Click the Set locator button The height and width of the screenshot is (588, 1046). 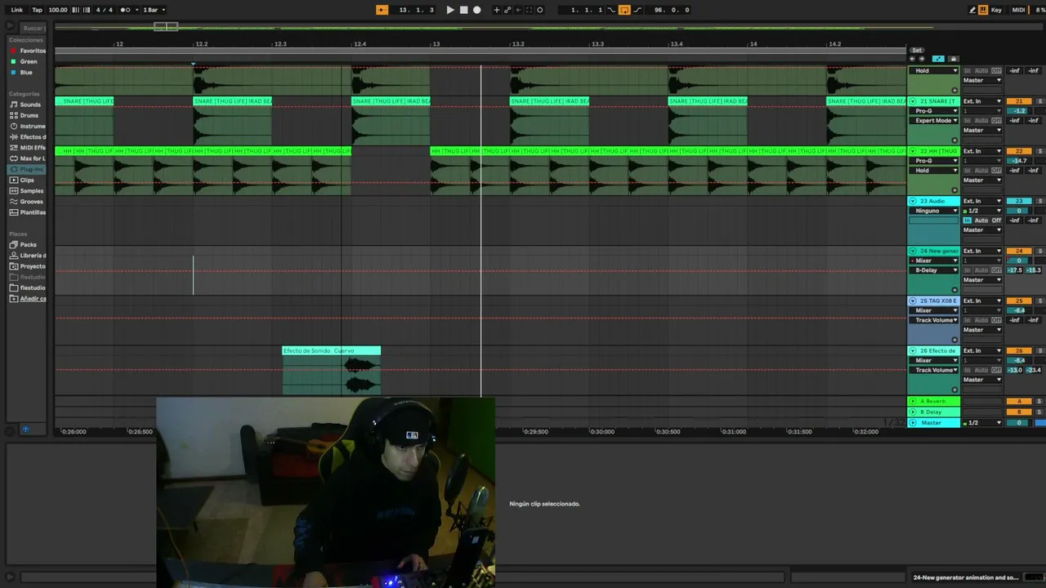pyautogui.click(x=917, y=51)
